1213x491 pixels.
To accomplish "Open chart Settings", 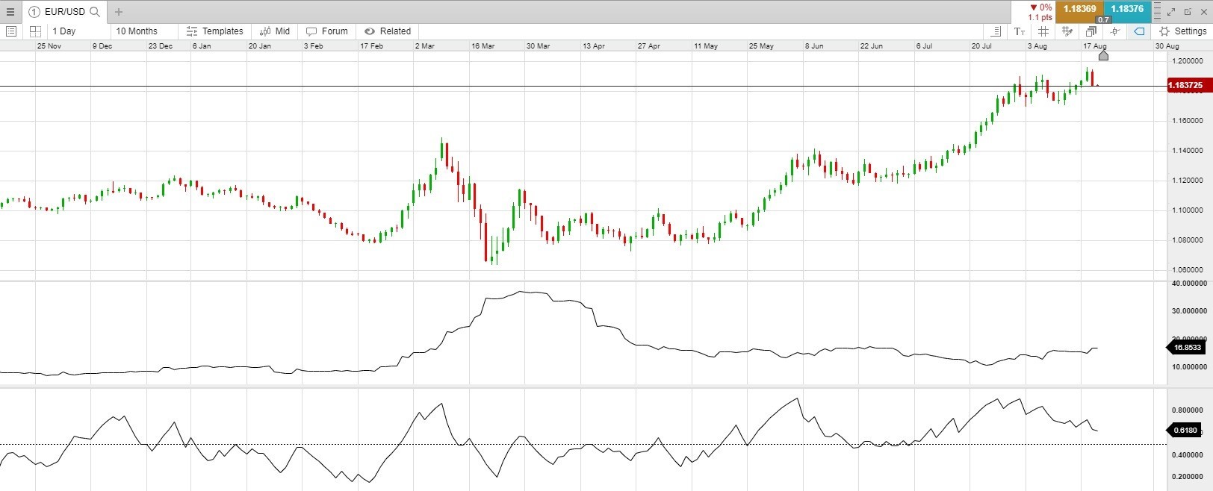I will pyautogui.click(x=1182, y=31).
